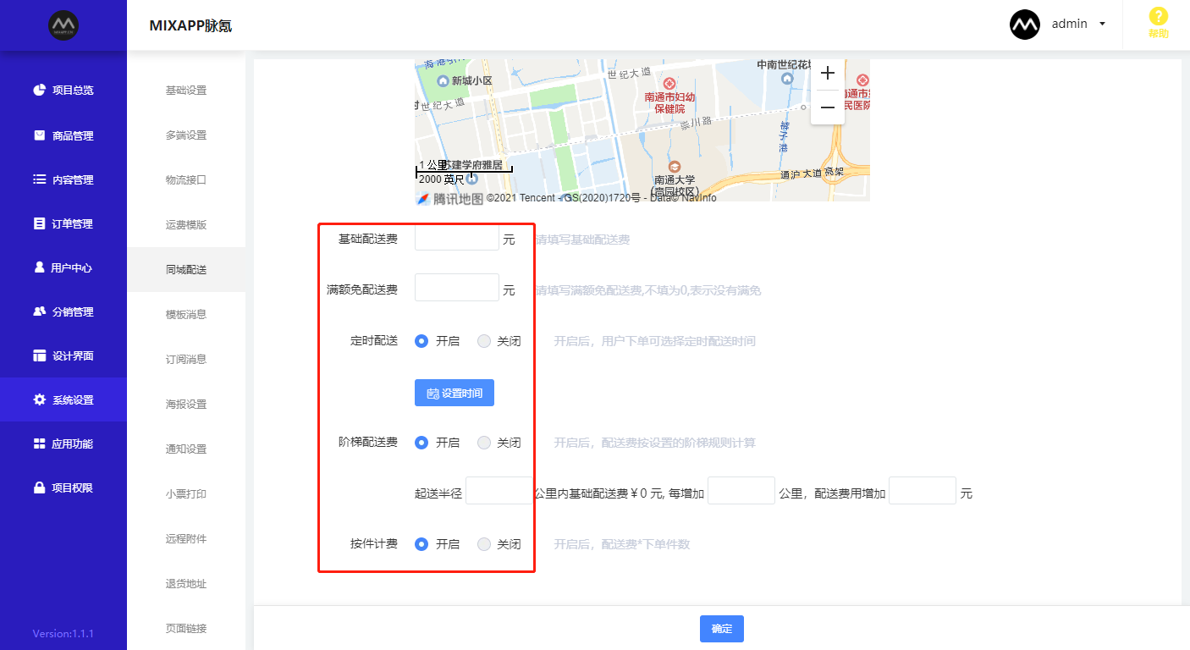The height and width of the screenshot is (650, 1190).
Task: Click the 系统设置 gear icon
Action: point(39,399)
